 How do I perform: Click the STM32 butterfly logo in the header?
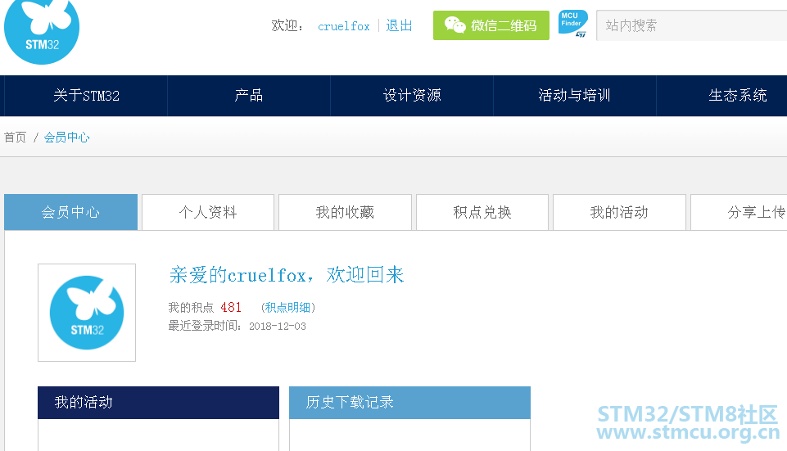click(42, 30)
